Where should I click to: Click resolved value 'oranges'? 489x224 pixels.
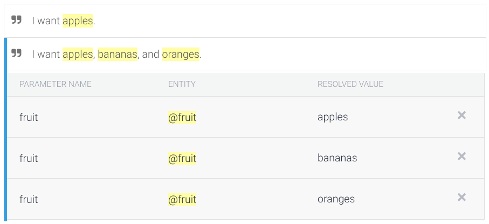tap(336, 199)
